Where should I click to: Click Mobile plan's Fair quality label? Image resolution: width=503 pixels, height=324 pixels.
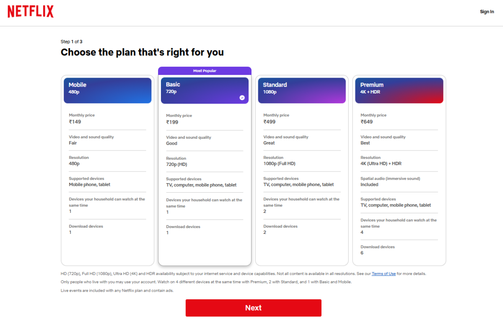(73, 143)
